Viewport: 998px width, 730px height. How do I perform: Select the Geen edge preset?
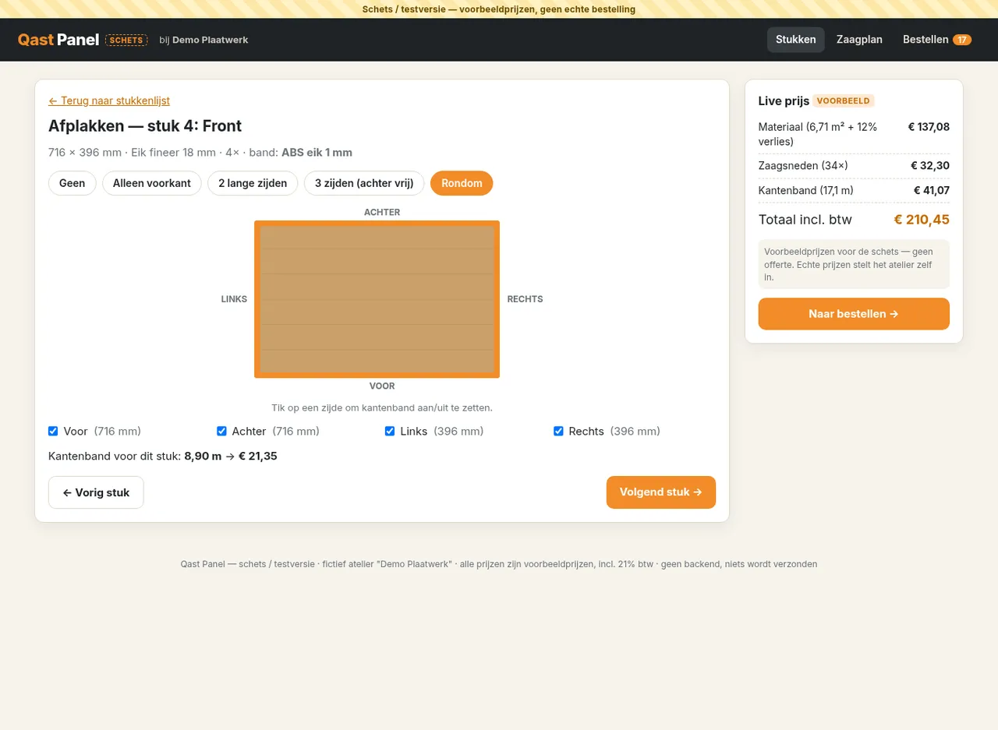72,183
